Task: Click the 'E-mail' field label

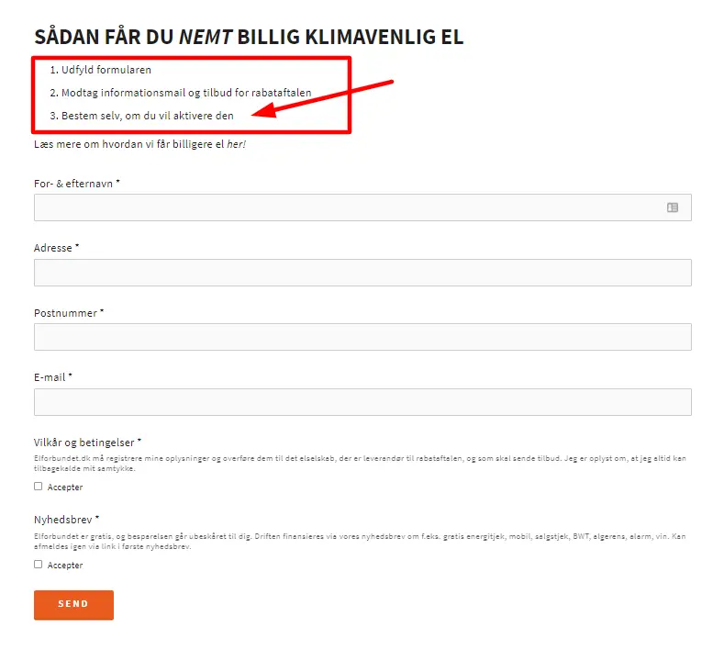Action: (x=53, y=377)
